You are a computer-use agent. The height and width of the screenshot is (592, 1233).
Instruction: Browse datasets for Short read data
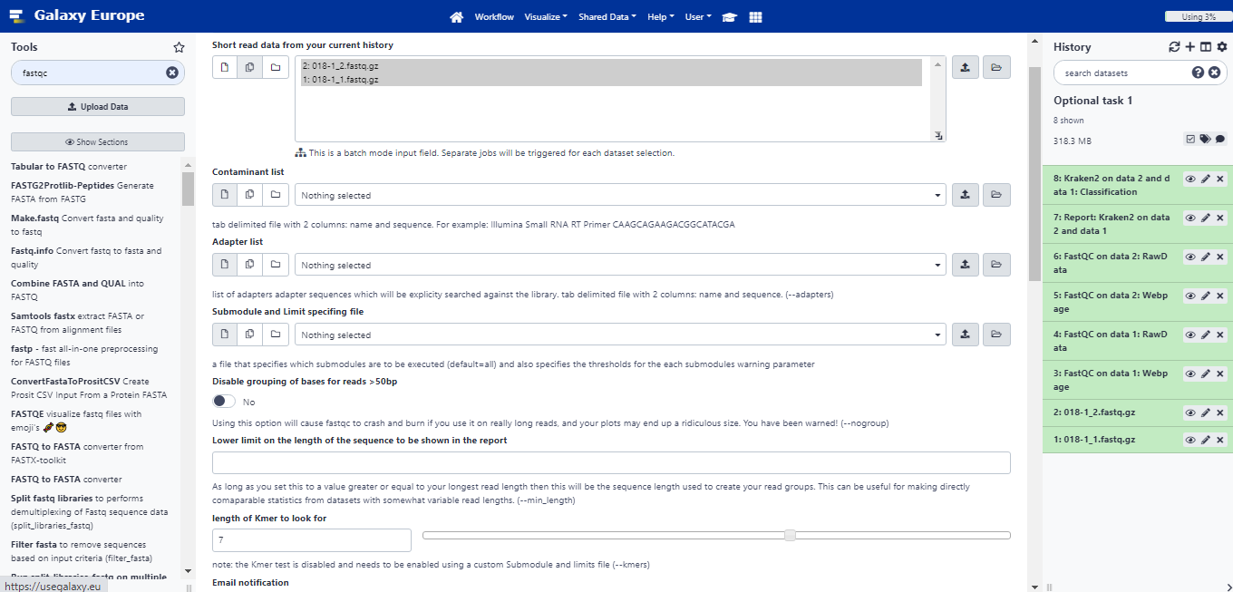(x=996, y=67)
